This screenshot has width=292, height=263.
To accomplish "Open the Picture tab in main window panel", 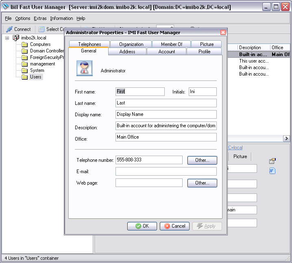I will point(240,156).
